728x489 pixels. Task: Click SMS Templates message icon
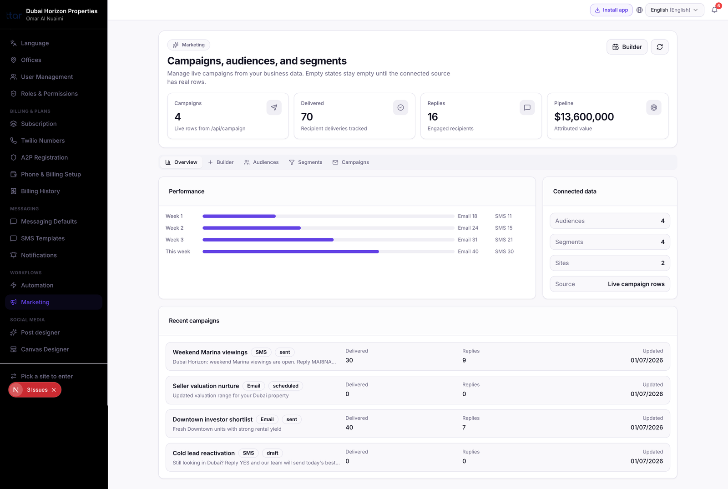click(x=14, y=238)
